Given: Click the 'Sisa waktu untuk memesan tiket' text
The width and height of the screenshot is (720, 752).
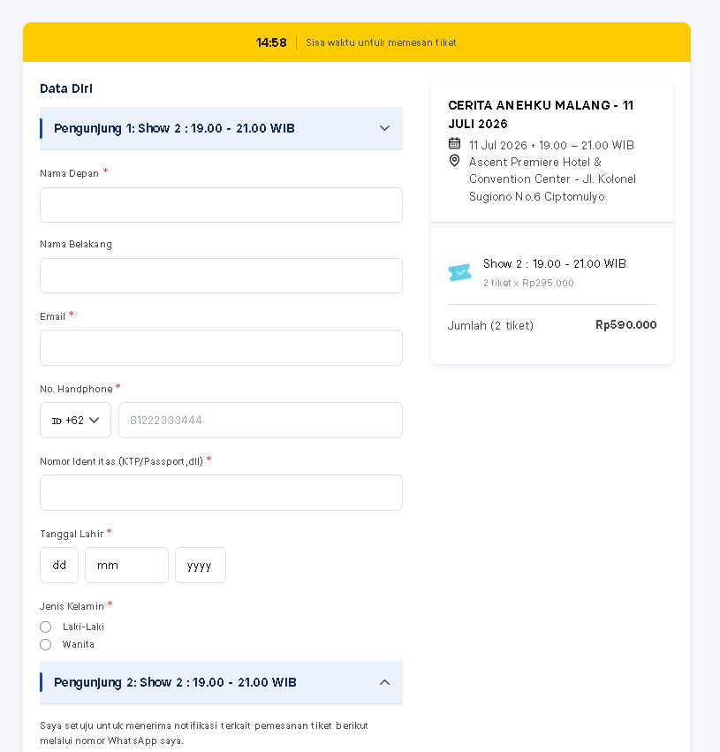Looking at the screenshot, I should click(x=381, y=42).
